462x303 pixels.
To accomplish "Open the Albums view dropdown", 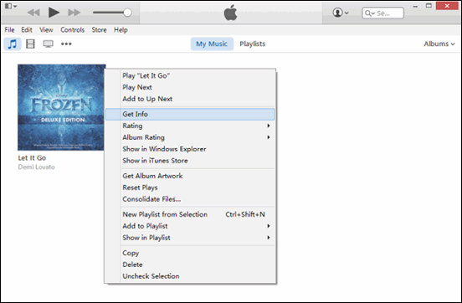I will coord(439,44).
